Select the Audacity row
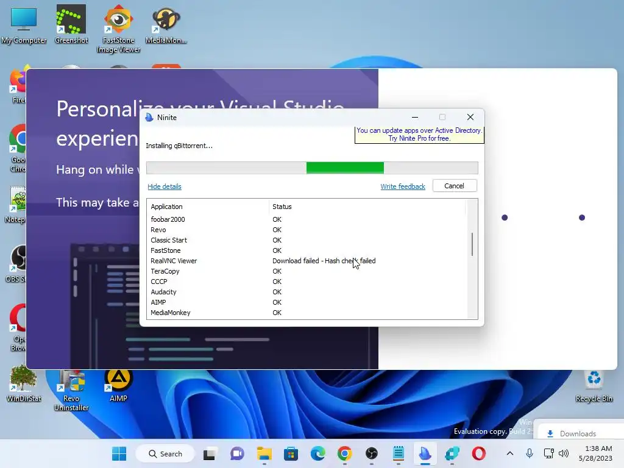 point(307,292)
